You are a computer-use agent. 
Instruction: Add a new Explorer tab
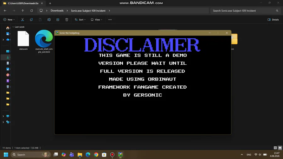click(50, 3)
